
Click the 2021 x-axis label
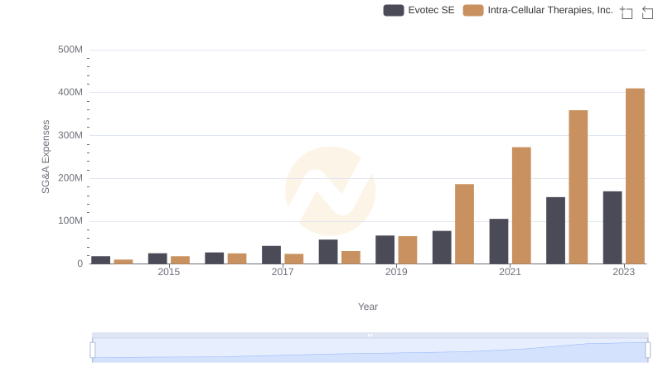tap(510, 272)
